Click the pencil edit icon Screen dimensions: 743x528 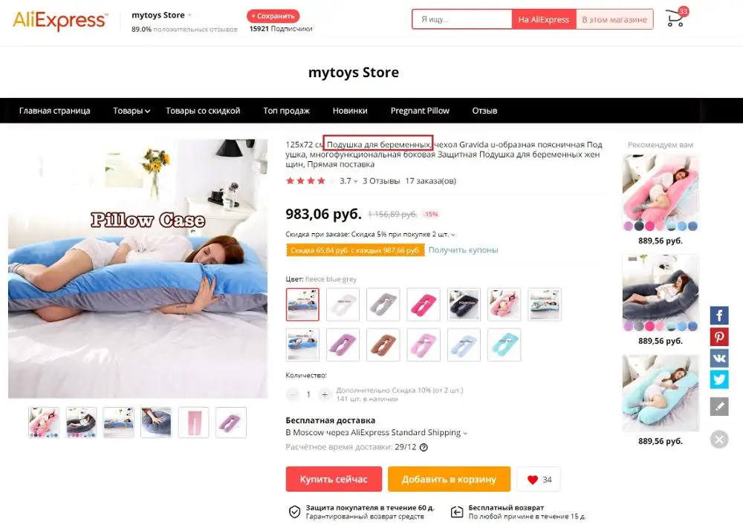[718, 407]
